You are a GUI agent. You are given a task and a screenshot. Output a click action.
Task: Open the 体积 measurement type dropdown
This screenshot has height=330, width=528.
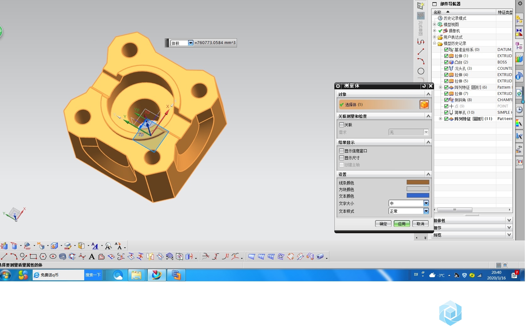click(190, 43)
